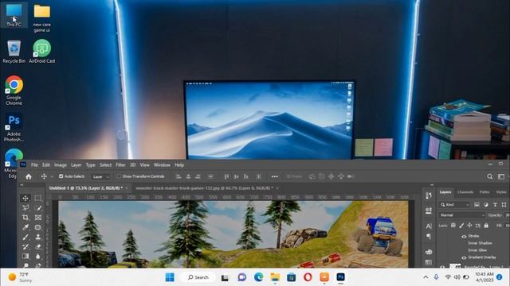Select the Crop tool
The image size is (510, 286).
pyautogui.click(x=25, y=217)
